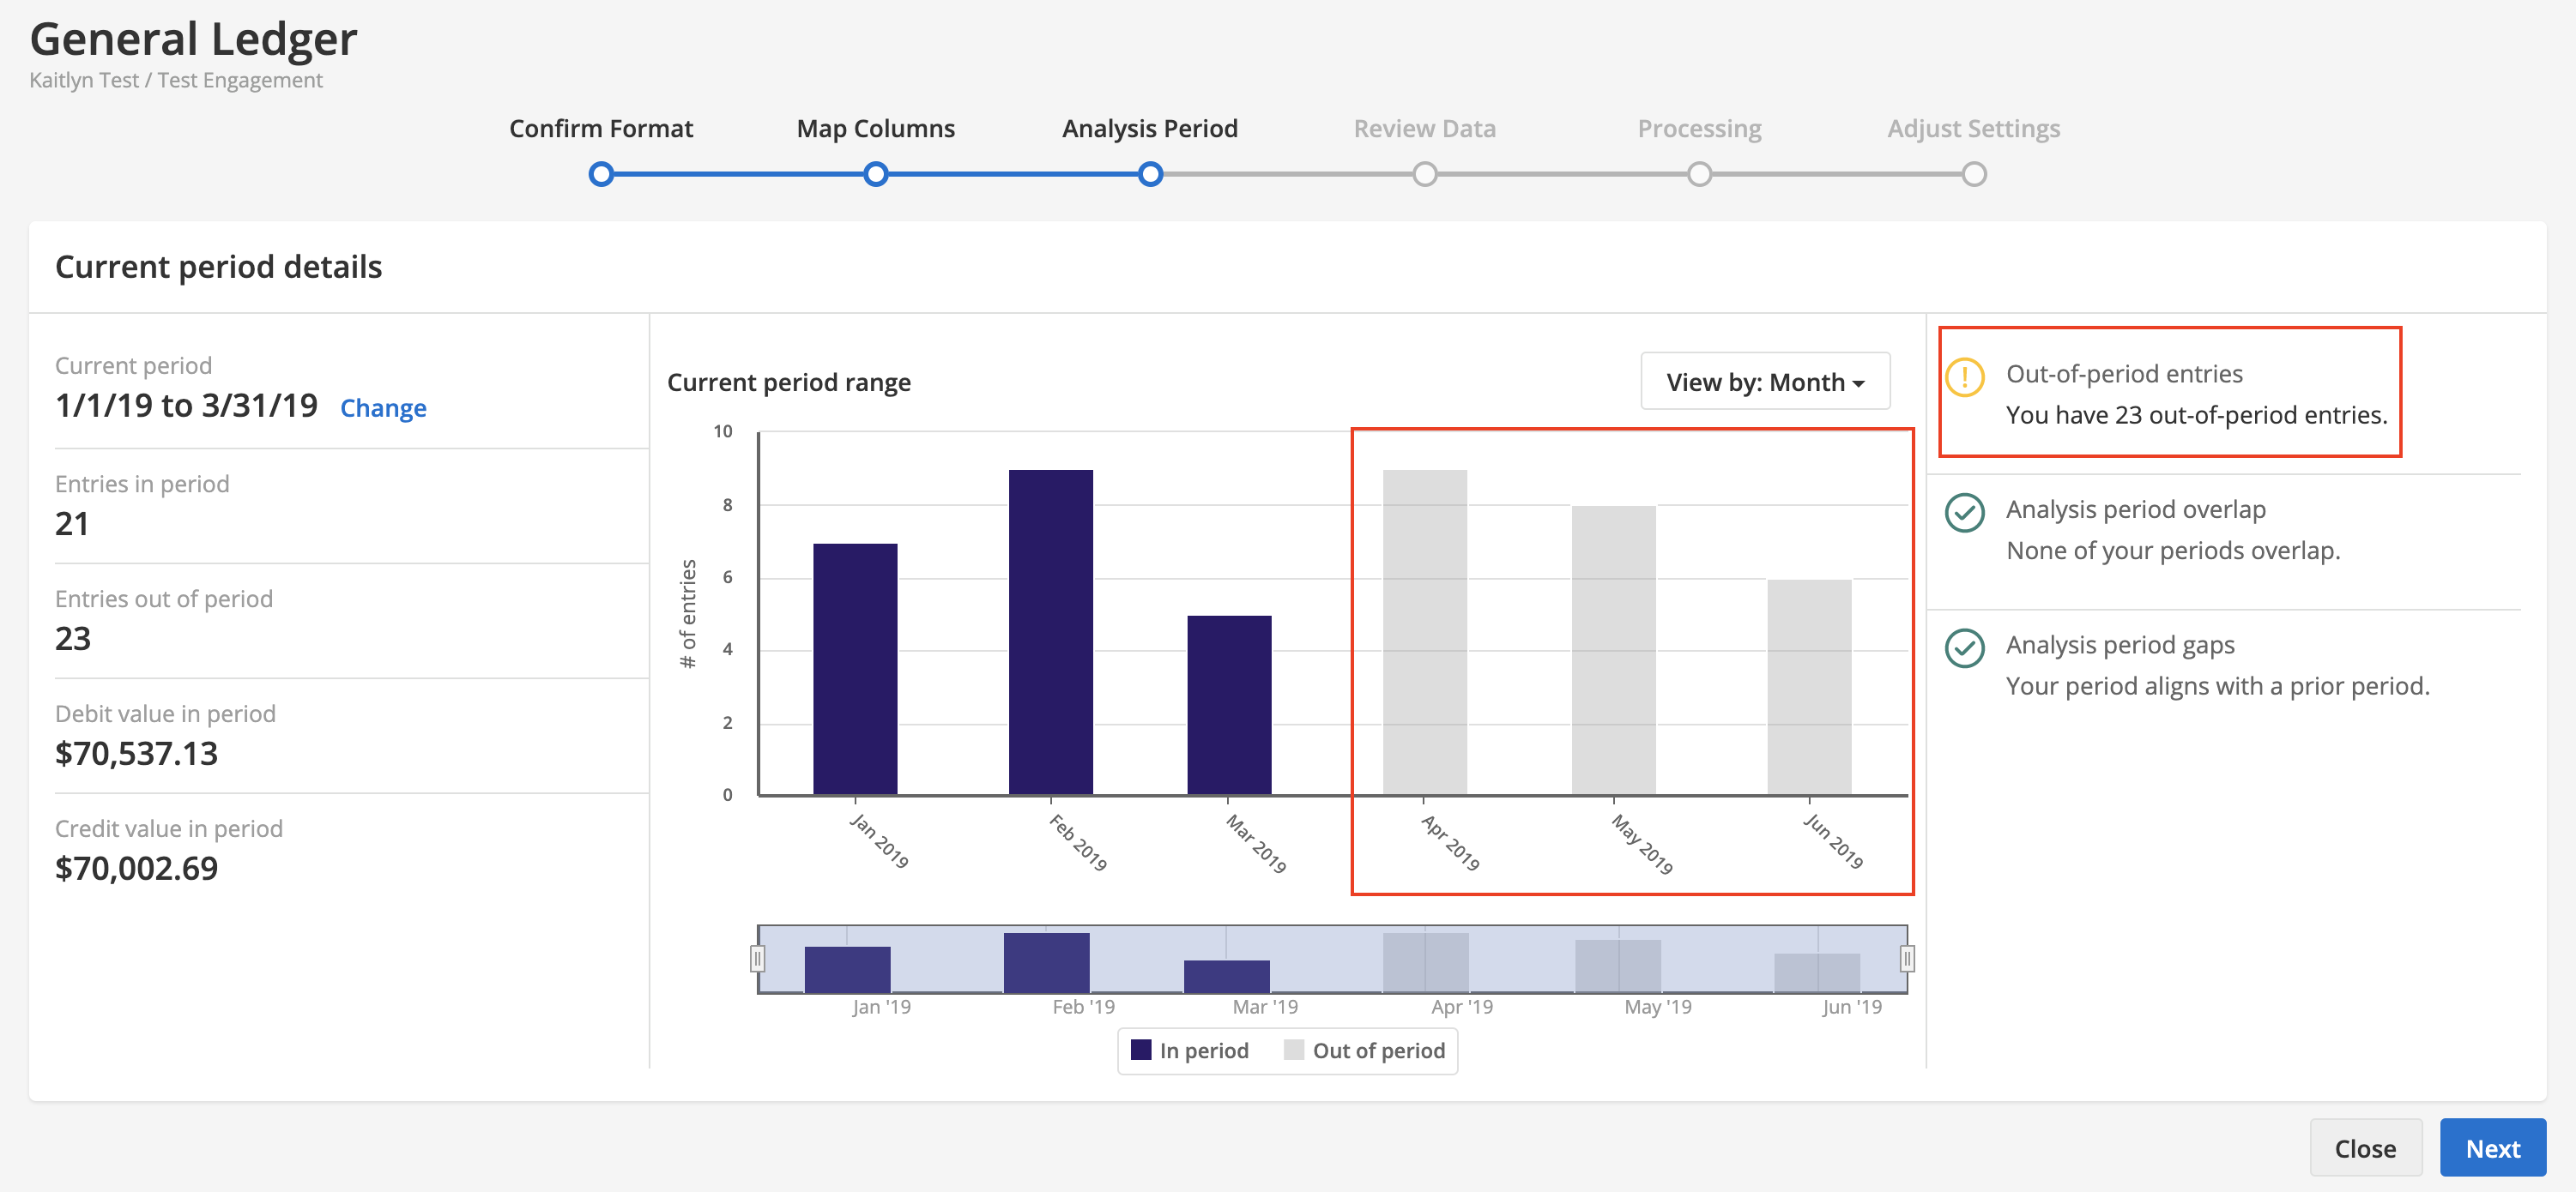Viewport: 2576px width, 1192px height.
Task: Click the analysis period overlap checkmark icon
Action: click(1964, 513)
